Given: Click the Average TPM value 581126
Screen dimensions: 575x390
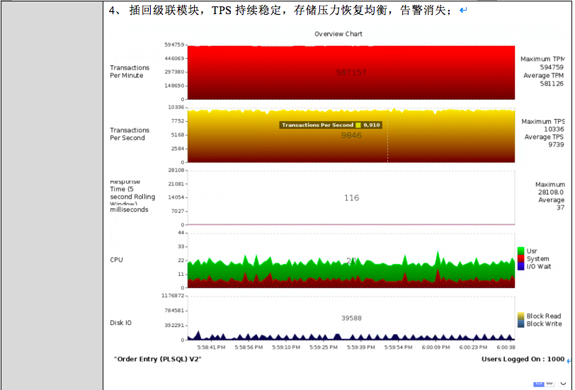Looking at the screenshot, I should [x=552, y=84].
